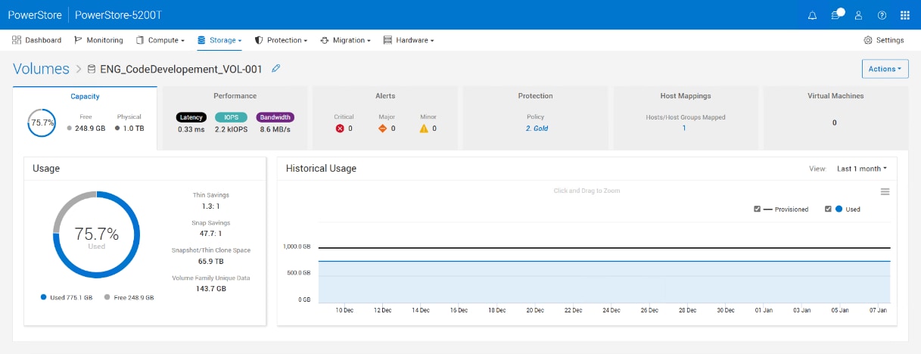Open the user account icon
Viewport: 921px width, 354px height.
coord(858,15)
